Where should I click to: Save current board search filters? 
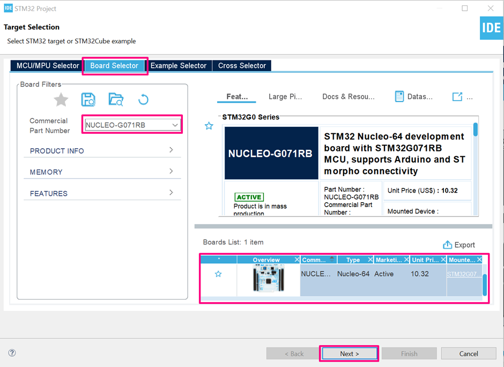88,100
